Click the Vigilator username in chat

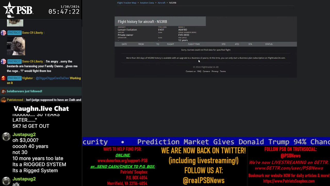pyautogui.click(x=28, y=78)
